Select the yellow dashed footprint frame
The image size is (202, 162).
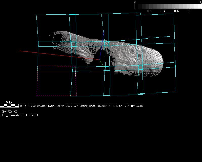pyautogui.click(x=37, y=81)
